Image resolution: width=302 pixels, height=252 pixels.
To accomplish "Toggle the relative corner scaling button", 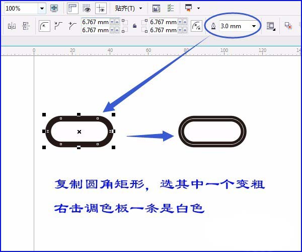I will (x=196, y=26).
